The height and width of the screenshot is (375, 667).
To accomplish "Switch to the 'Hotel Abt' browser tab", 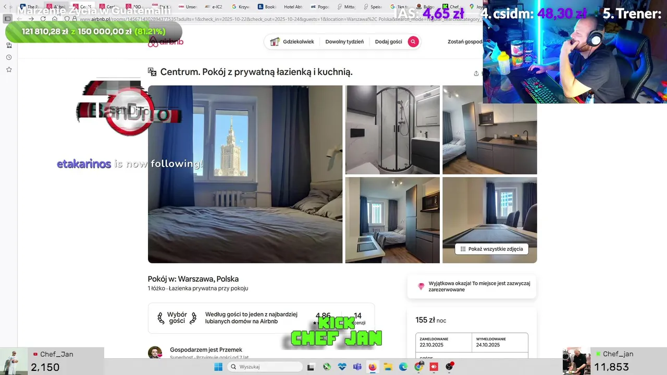I will [292, 7].
